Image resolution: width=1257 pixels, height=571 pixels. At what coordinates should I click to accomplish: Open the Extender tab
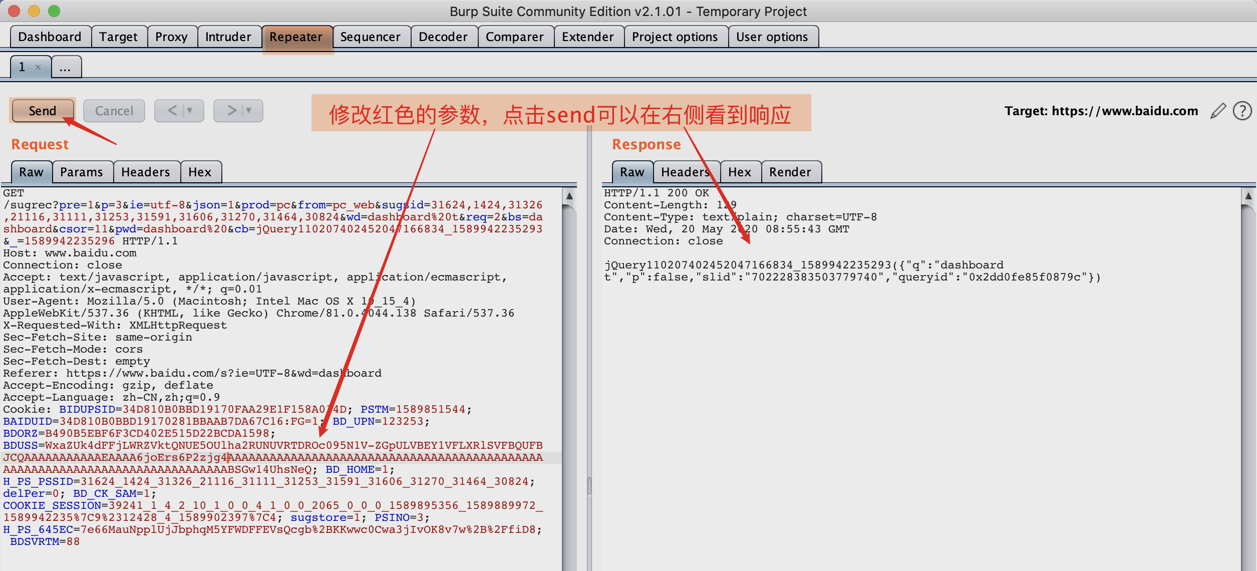588,37
